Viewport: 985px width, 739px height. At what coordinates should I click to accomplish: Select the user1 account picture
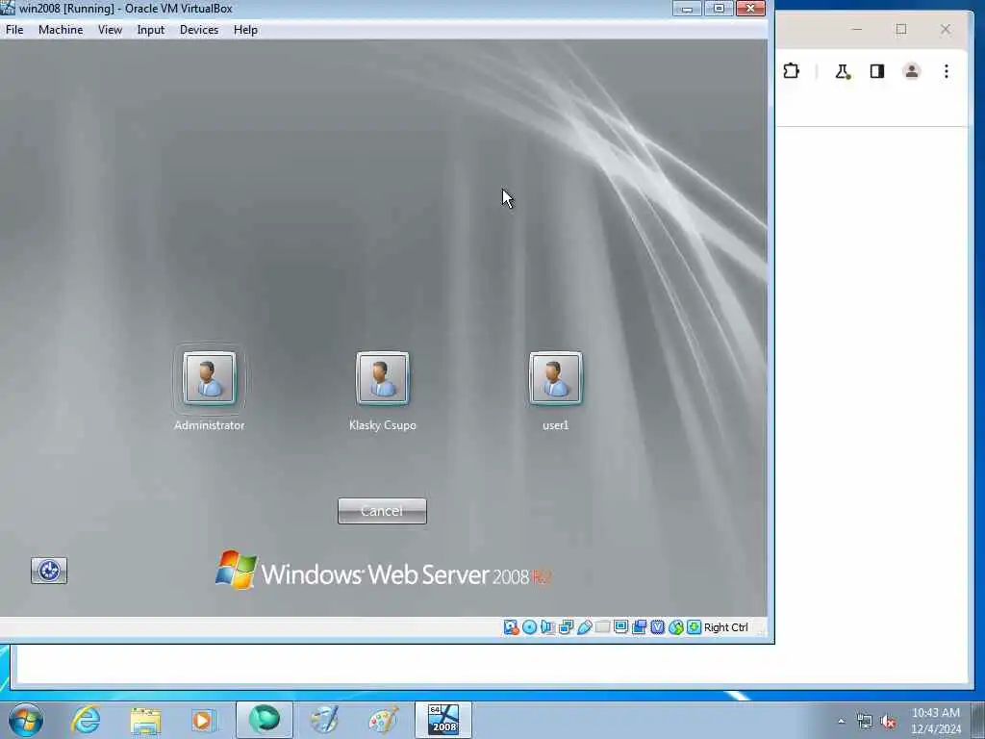tap(556, 378)
